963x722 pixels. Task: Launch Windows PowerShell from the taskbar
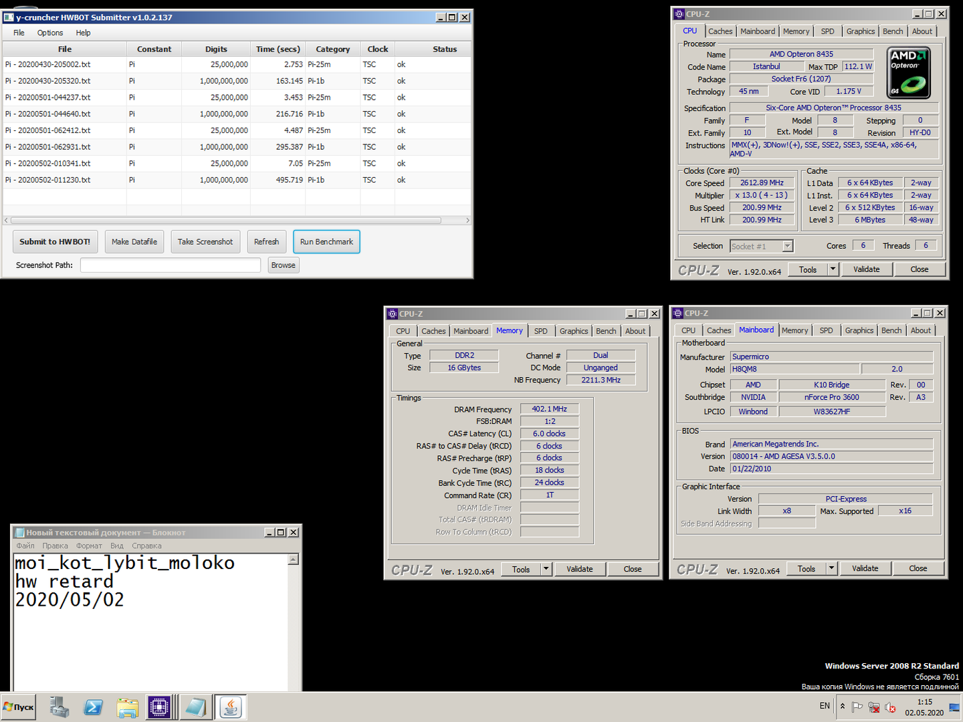coord(93,707)
